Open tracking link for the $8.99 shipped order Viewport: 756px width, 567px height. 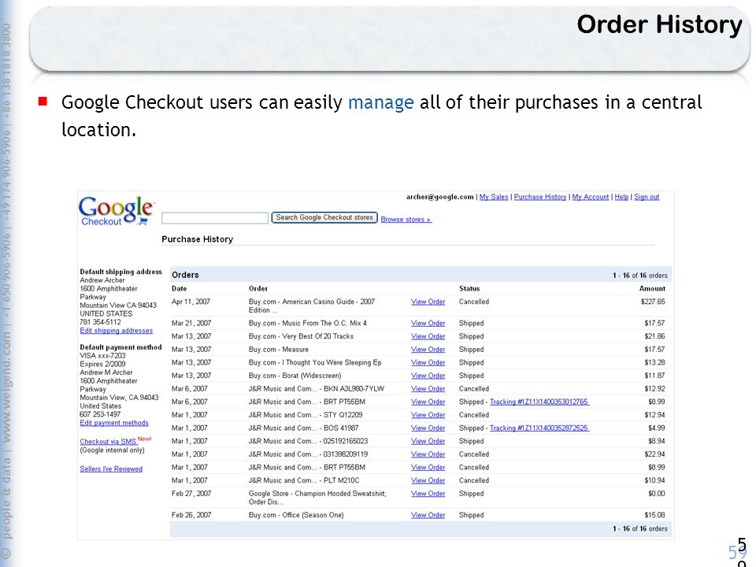pos(539,402)
